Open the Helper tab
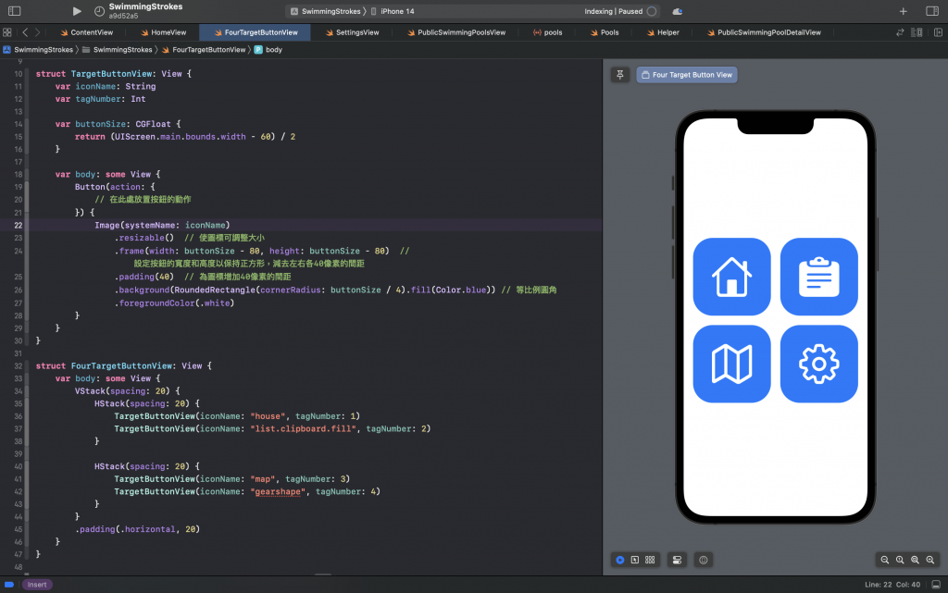The height and width of the screenshot is (593, 948). click(663, 32)
